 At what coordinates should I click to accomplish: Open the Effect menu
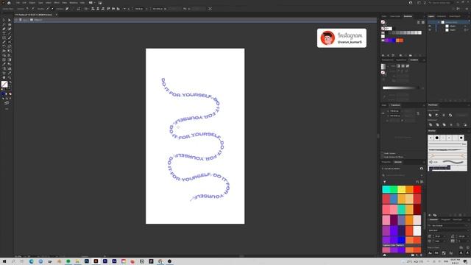tap(57, 3)
